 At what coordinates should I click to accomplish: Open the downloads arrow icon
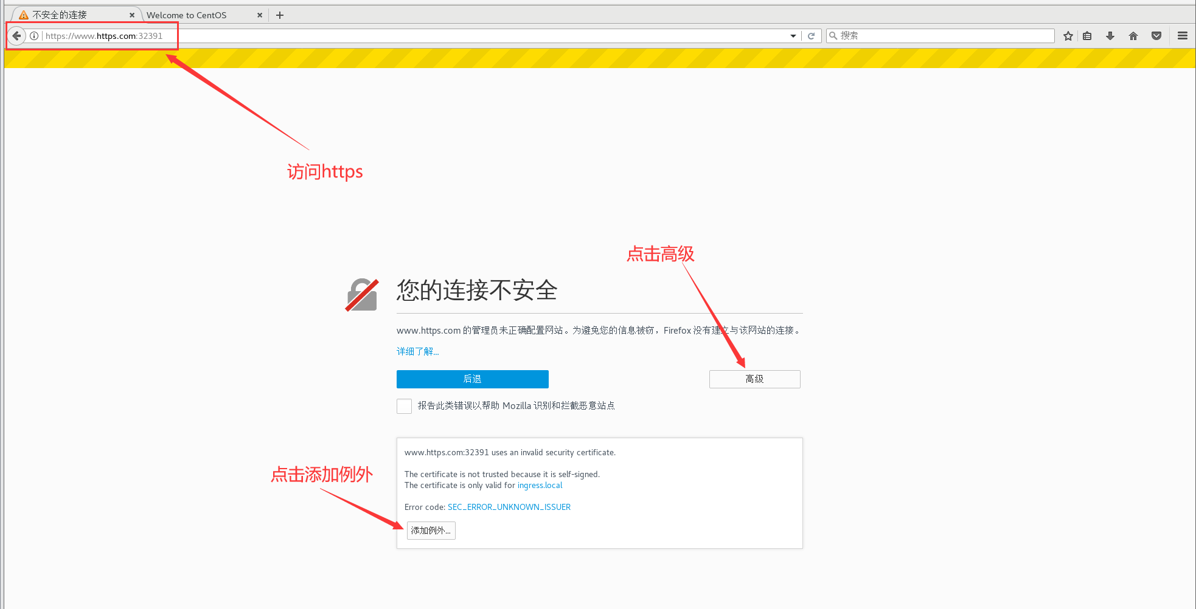tap(1110, 36)
